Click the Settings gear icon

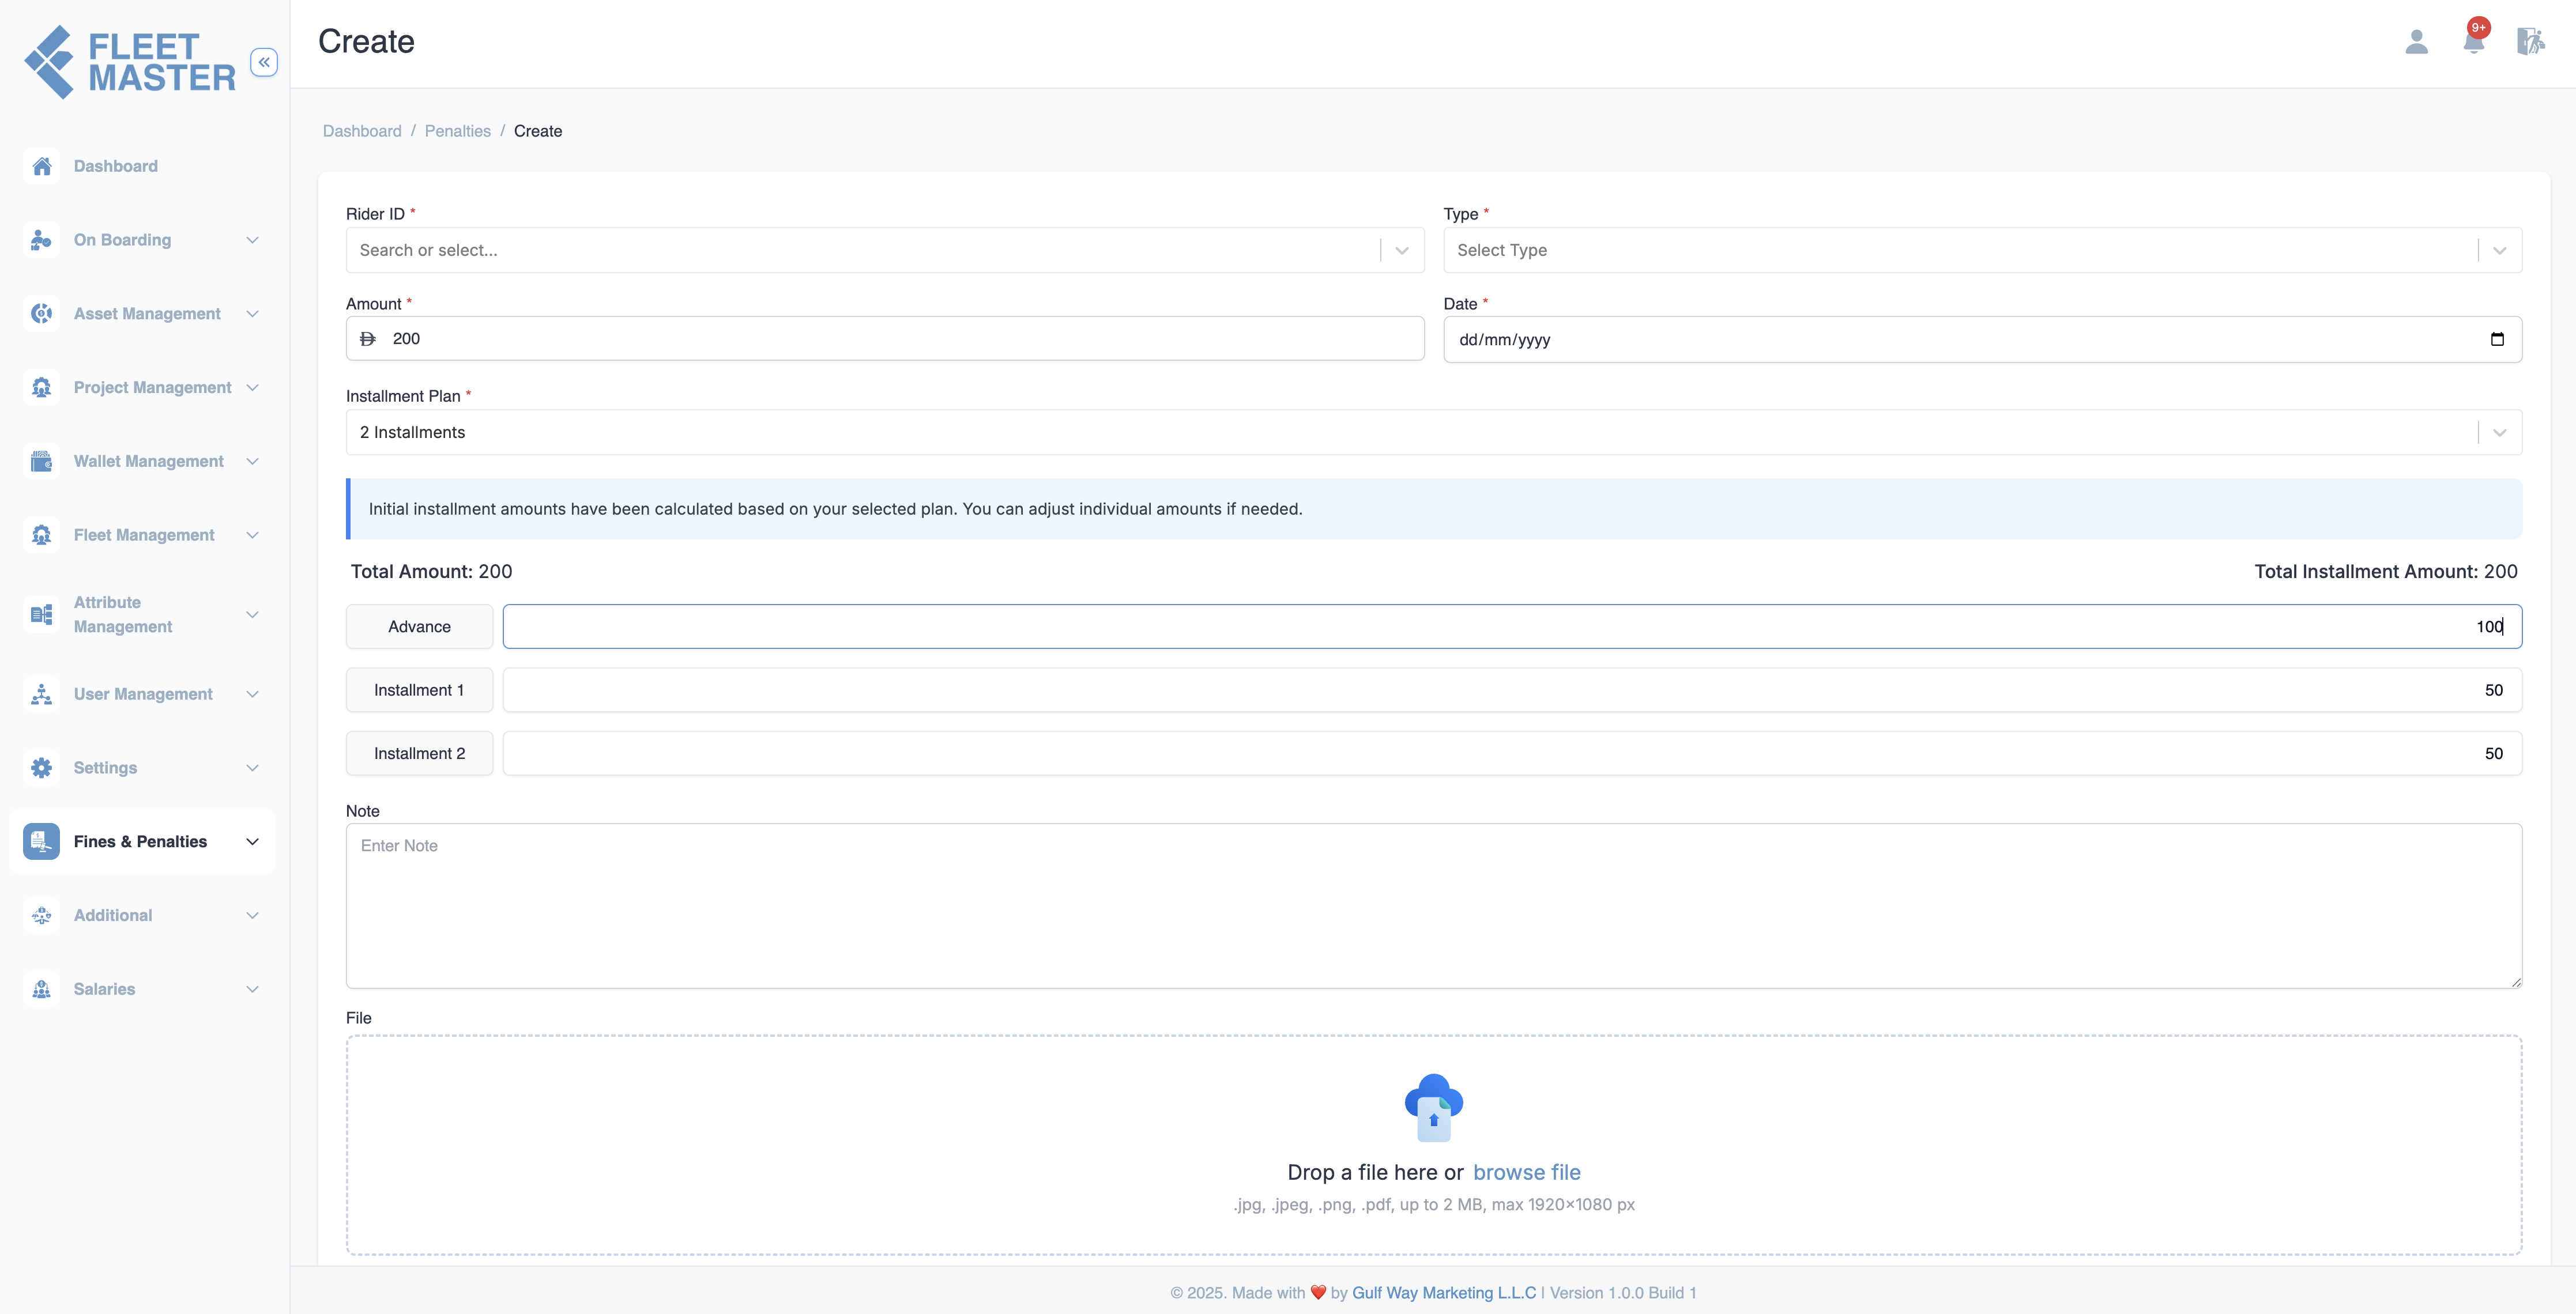coord(41,768)
